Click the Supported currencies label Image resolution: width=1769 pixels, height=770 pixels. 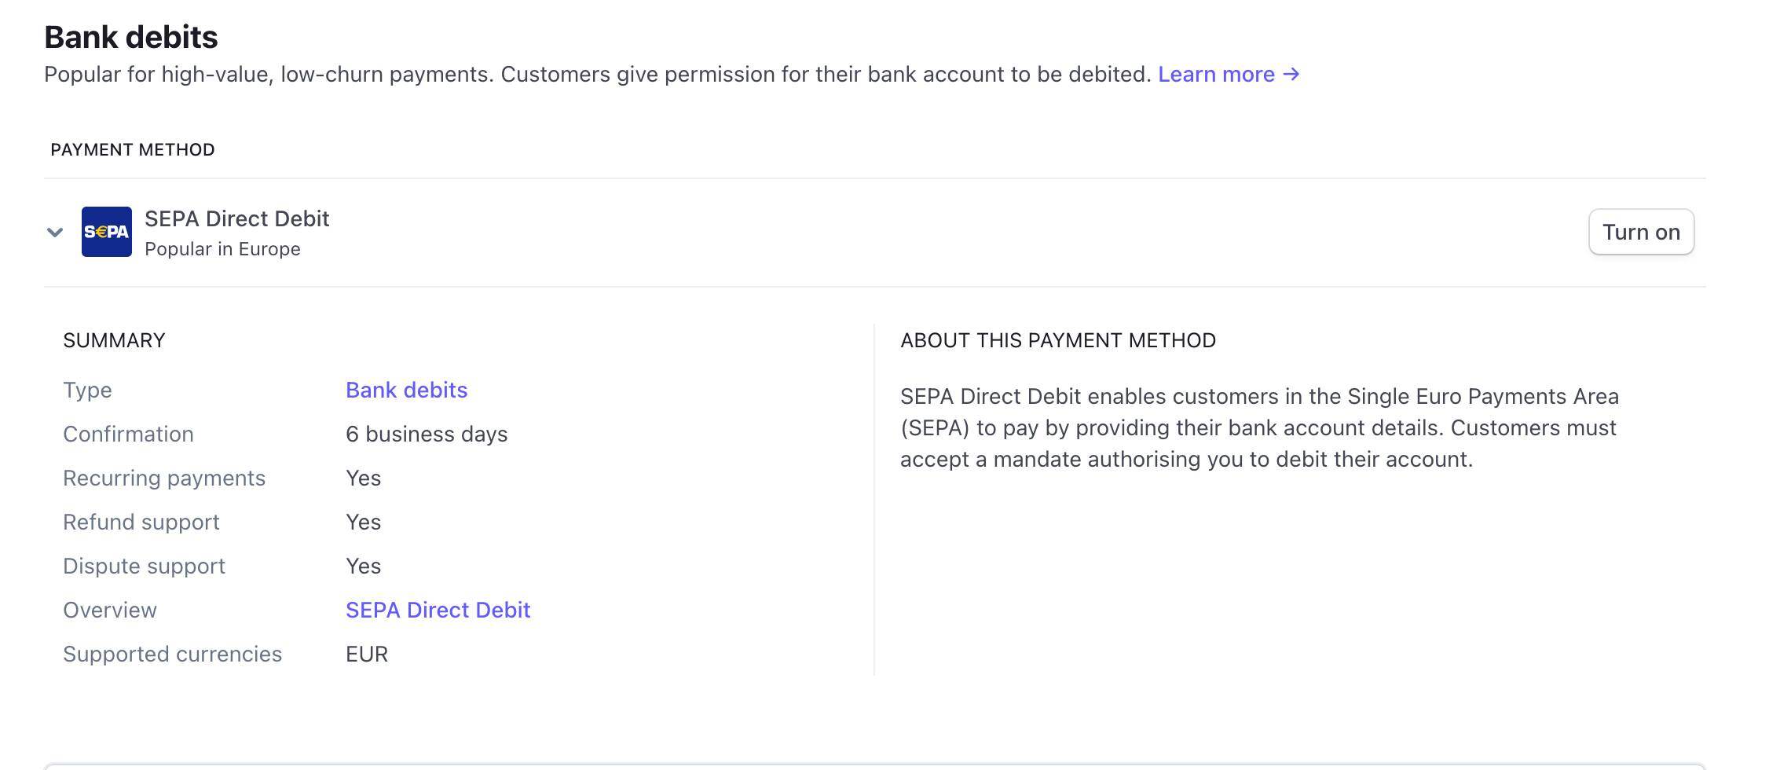click(x=172, y=654)
